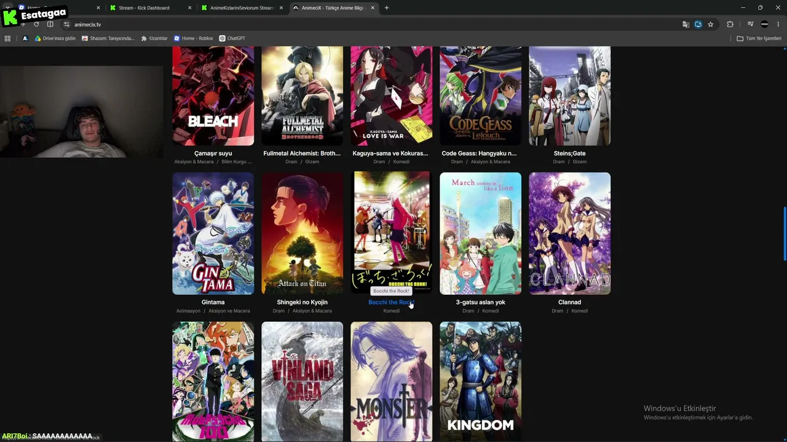Viewport: 787px width, 442px height.
Task: Open the Steins;Gate poster
Action: coord(569,96)
